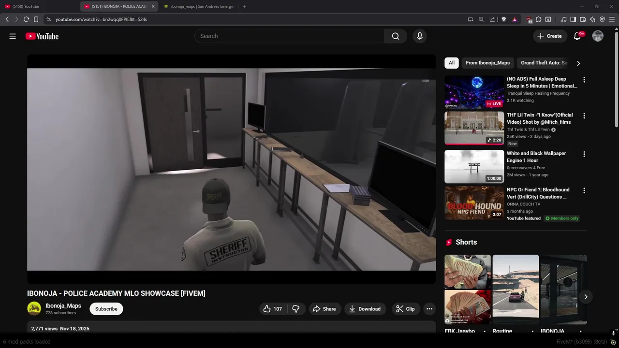Image resolution: width=619 pixels, height=348 pixels.
Task: Click the zoom magnifier in address bar
Action: pyautogui.click(x=481, y=19)
